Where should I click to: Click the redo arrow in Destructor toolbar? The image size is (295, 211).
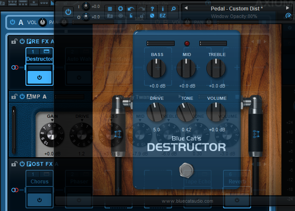[x=141, y=9]
